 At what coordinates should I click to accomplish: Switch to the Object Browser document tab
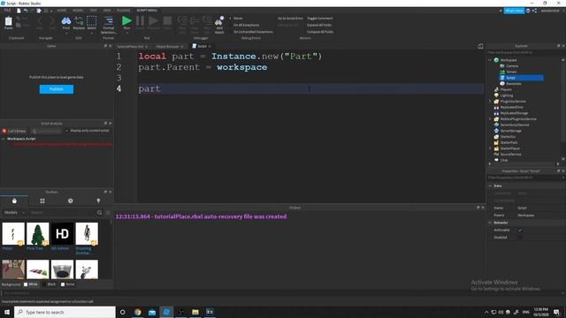pos(167,47)
